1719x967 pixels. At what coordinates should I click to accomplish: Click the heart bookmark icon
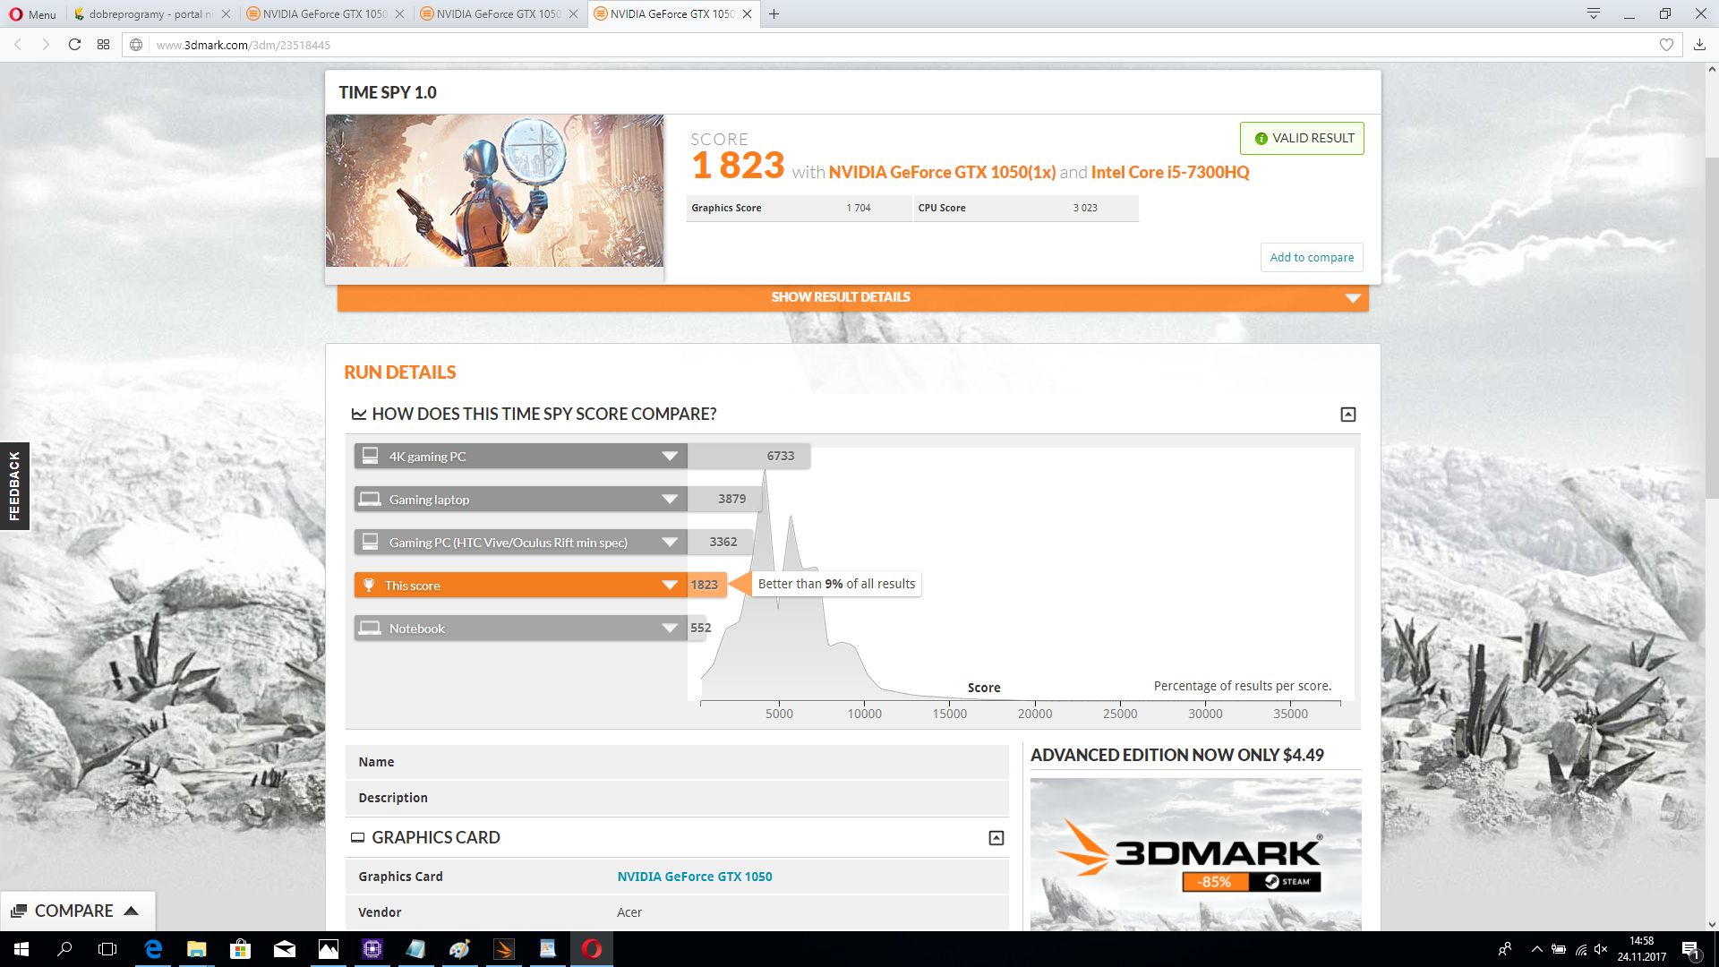coord(1666,45)
